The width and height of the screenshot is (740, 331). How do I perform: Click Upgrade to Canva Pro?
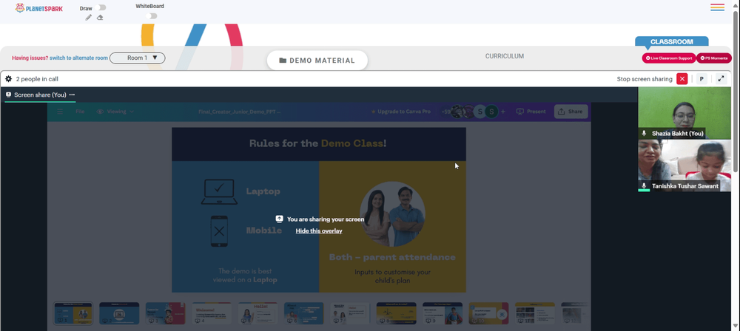400,112
